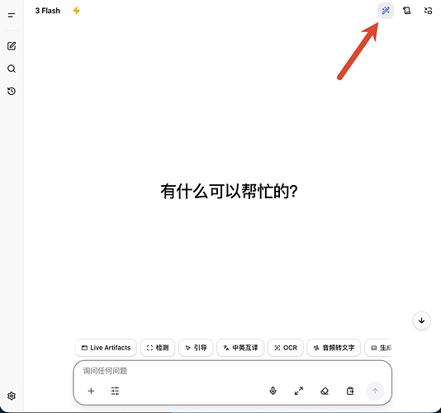
Task: Select the partially visible 生成 chip
Action: pos(378,348)
